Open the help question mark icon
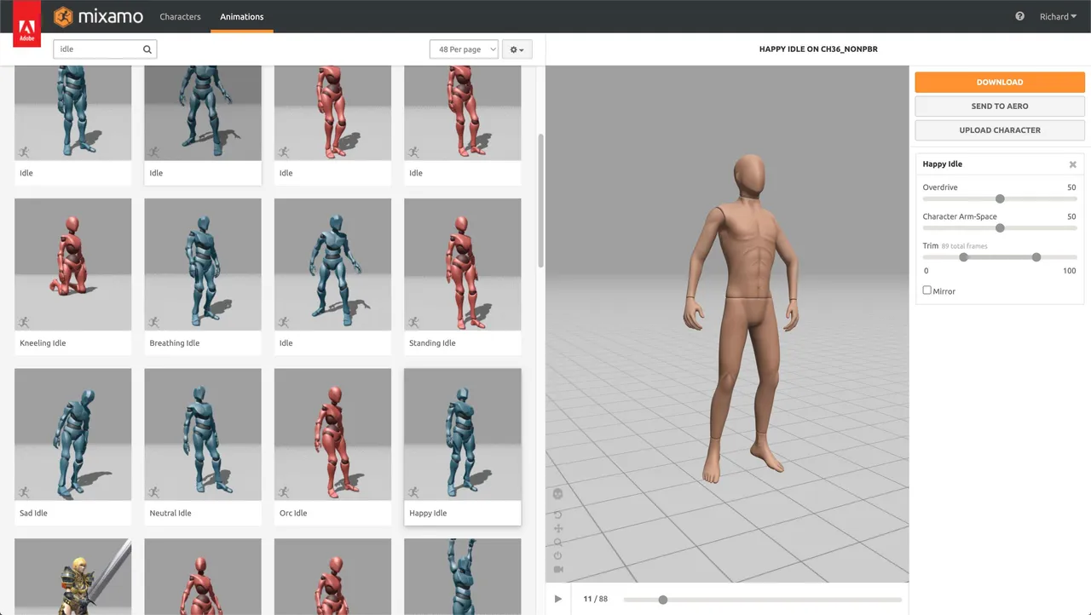This screenshot has width=1091, height=615. 1019,16
